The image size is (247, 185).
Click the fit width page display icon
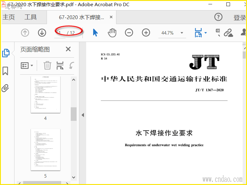point(198,33)
